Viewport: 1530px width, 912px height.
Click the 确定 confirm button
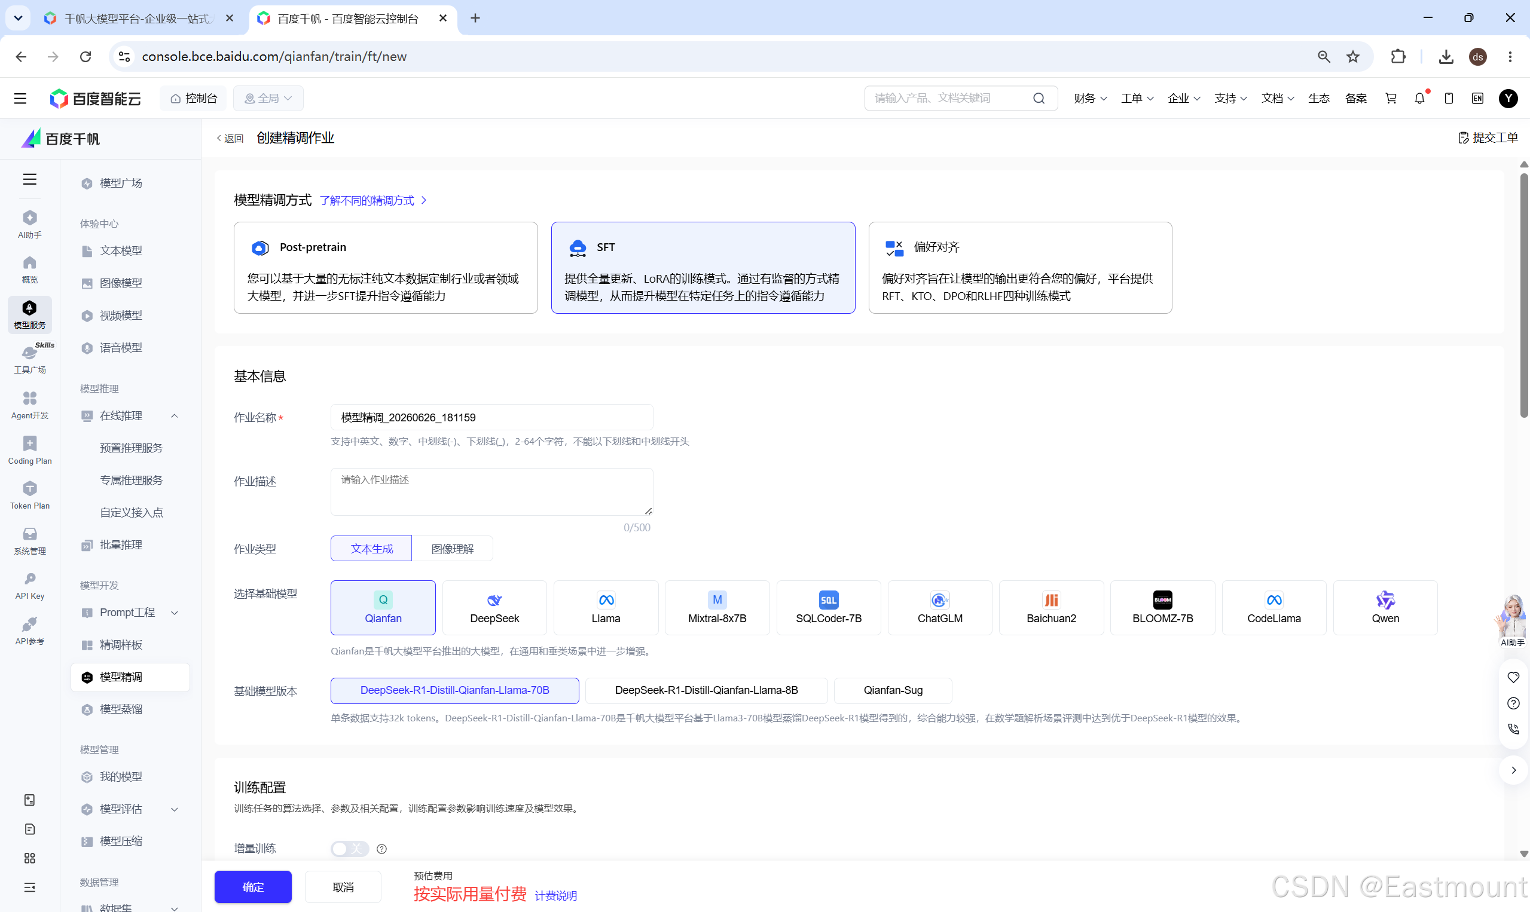click(253, 887)
